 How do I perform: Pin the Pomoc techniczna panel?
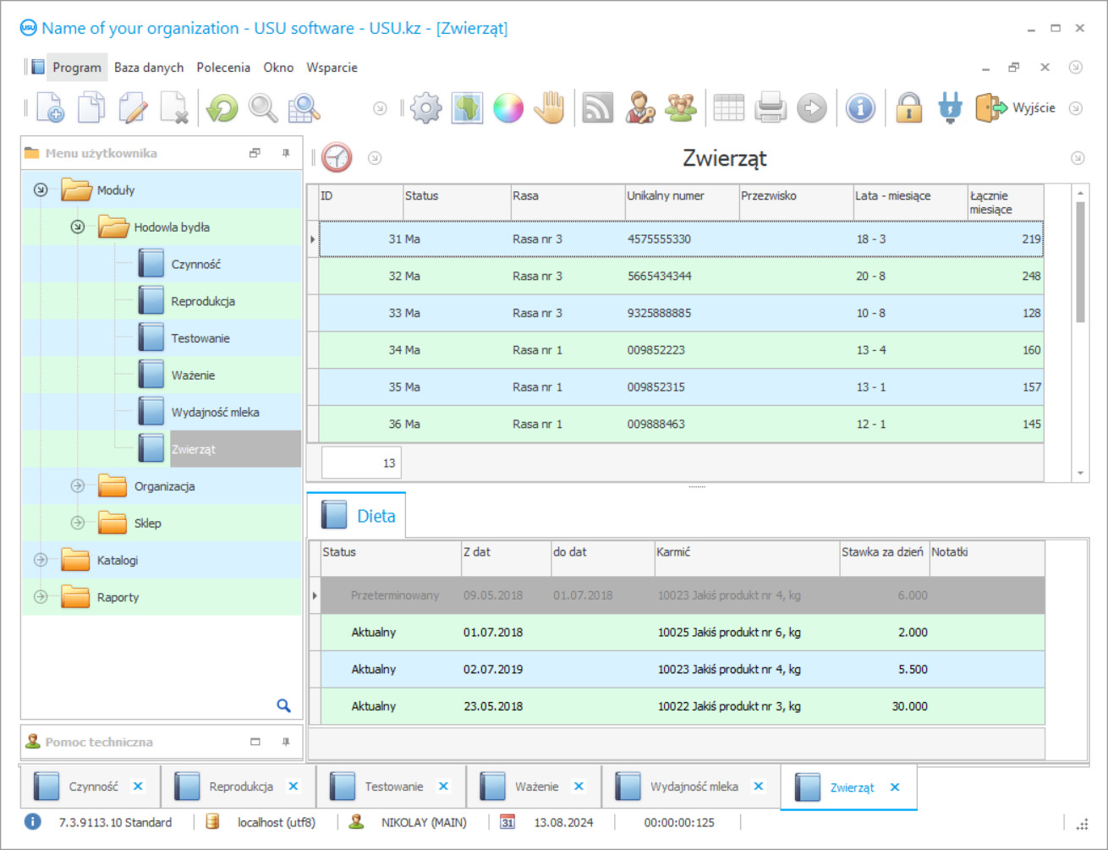click(286, 742)
